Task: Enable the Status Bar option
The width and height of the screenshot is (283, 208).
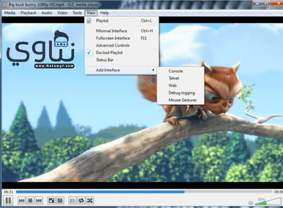Action: click(x=122, y=60)
